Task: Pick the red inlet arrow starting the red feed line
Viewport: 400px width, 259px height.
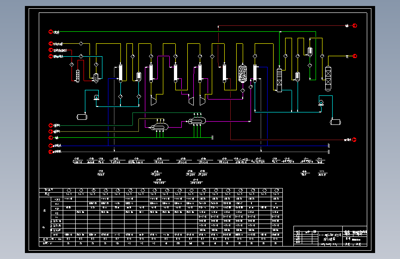Action: point(50,50)
